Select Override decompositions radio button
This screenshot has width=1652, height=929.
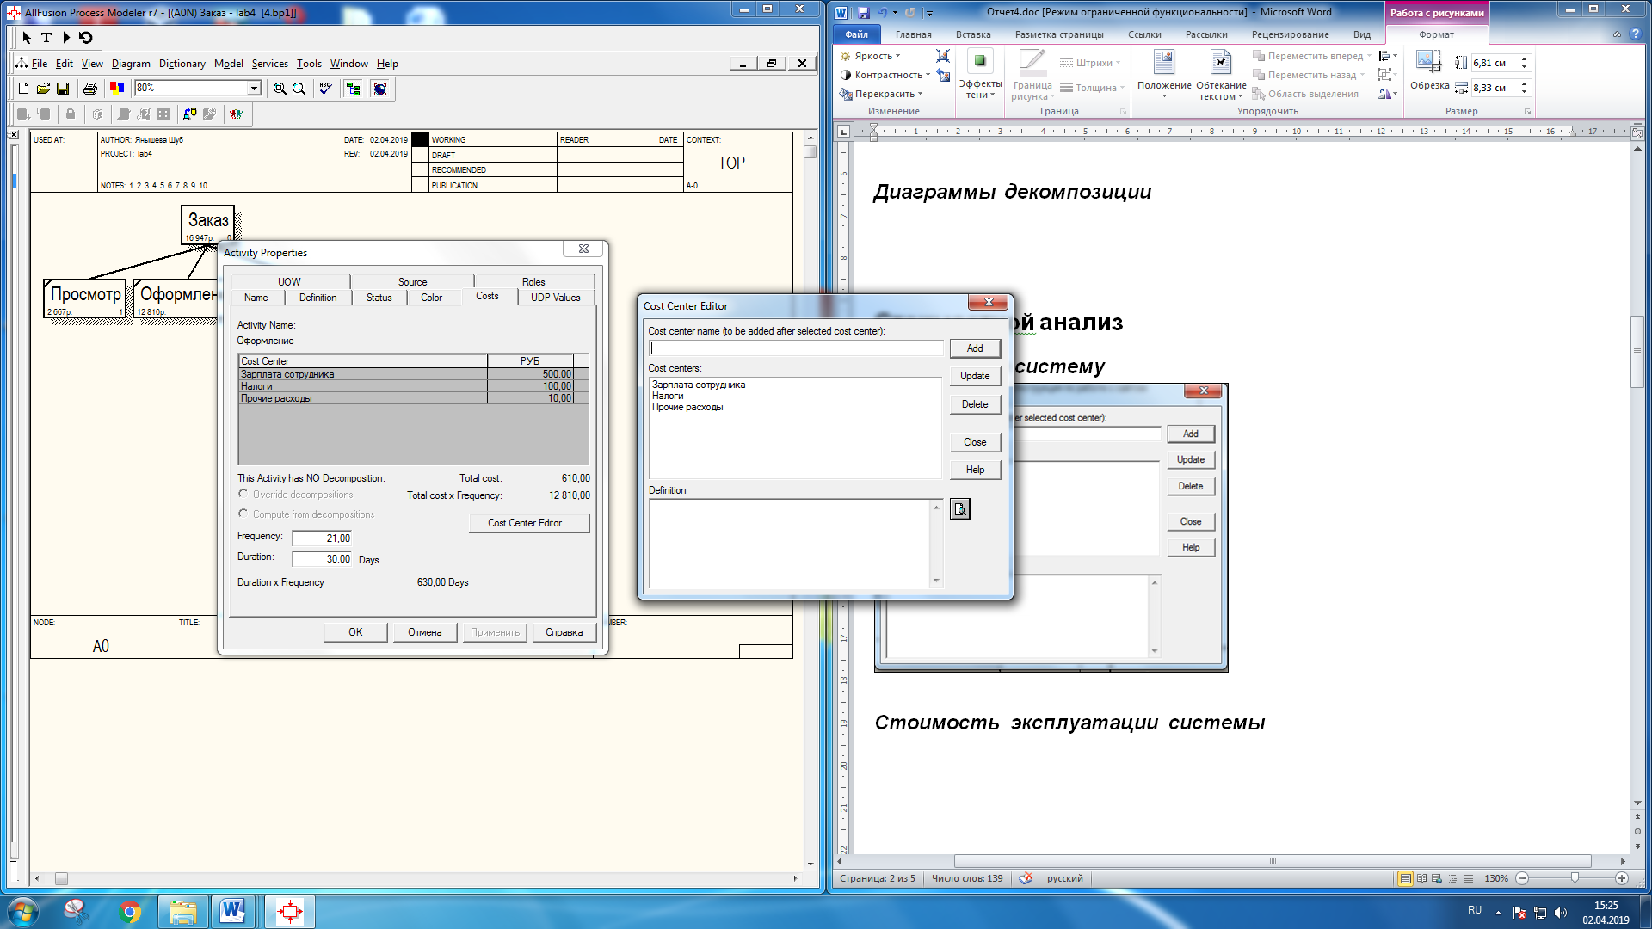pyautogui.click(x=243, y=495)
